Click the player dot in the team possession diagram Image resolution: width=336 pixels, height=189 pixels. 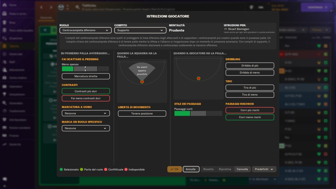coord(142,82)
